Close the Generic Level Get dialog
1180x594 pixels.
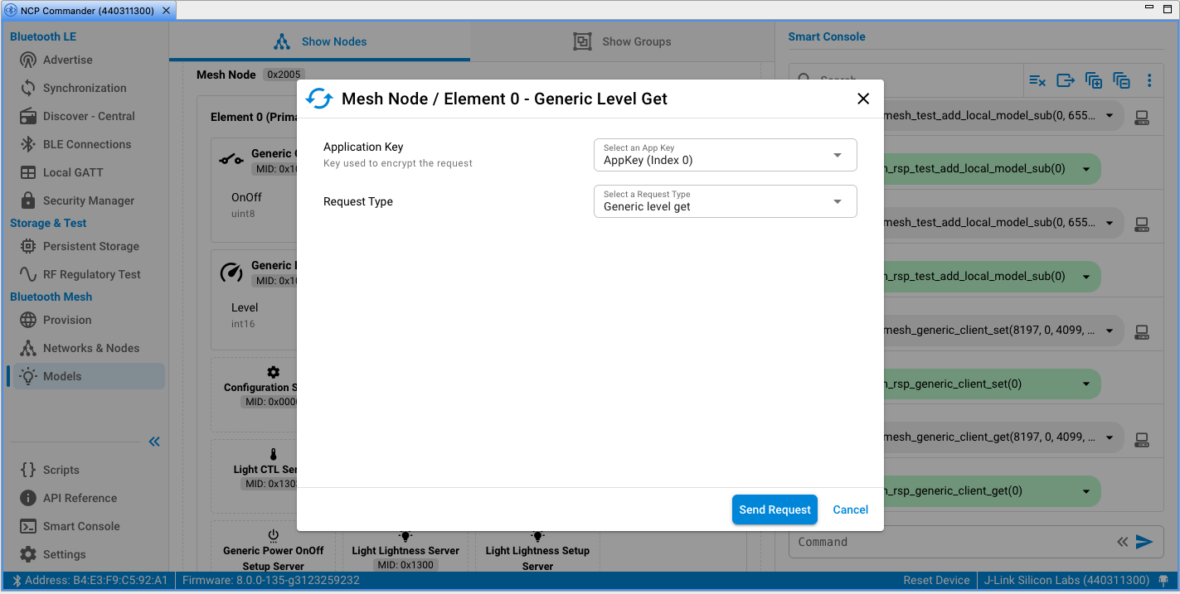(x=863, y=99)
